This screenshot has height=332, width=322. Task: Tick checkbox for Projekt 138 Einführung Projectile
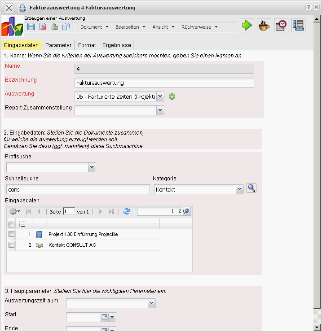[x=12, y=234]
